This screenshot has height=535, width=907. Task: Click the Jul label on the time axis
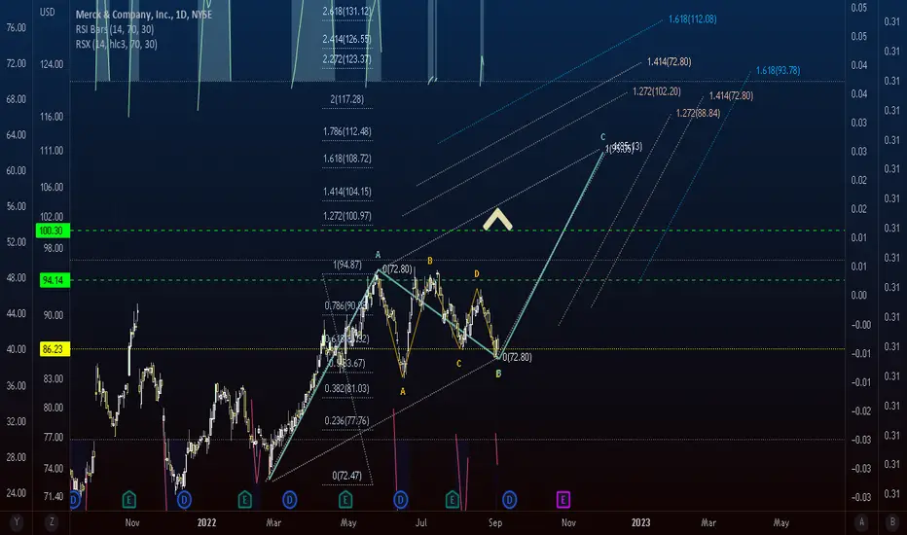[x=421, y=523]
